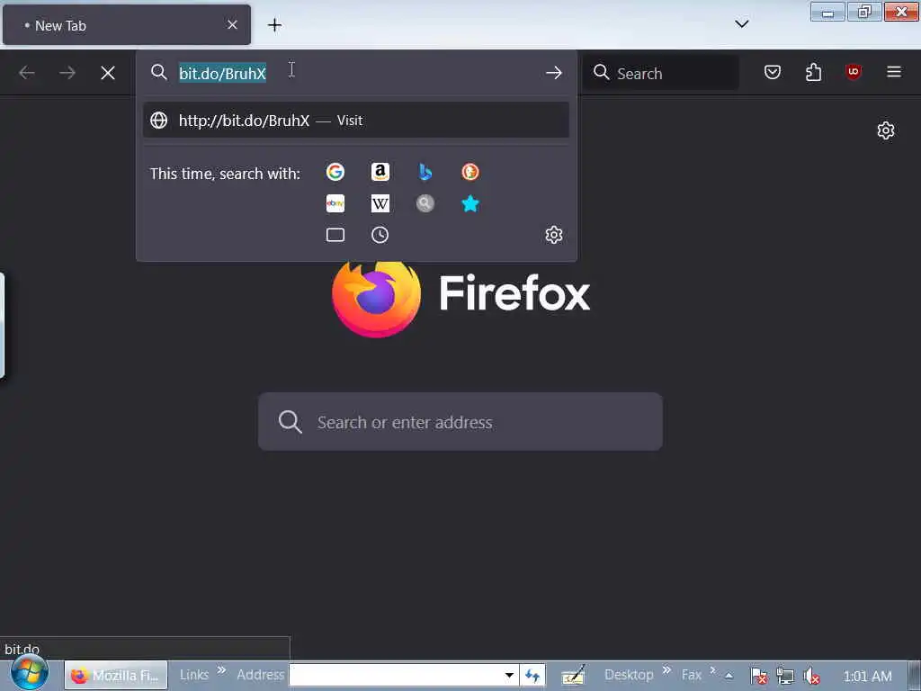921x691 pixels.
Task: Expand the Fax toolbar chevron
Action: tap(712, 669)
